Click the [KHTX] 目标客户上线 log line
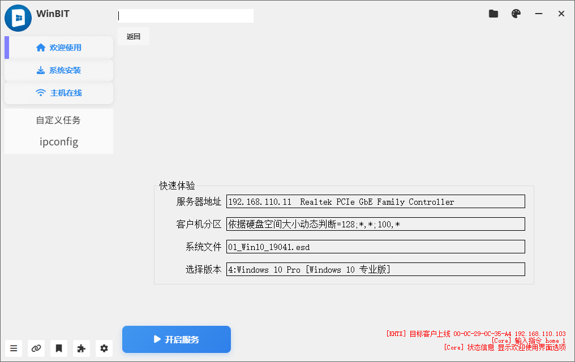 (x=475, y=334)
